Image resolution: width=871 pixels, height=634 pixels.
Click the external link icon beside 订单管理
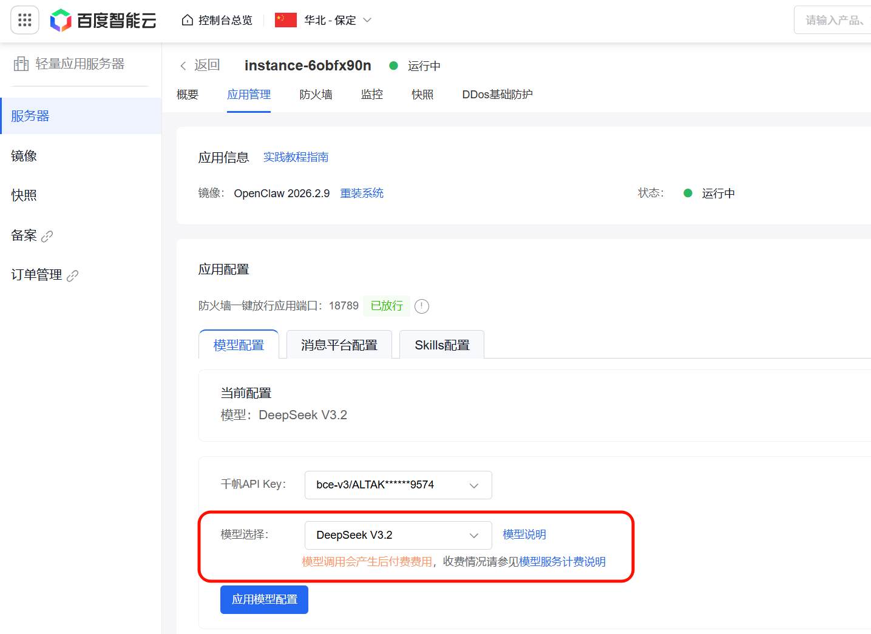pos(73,275)
